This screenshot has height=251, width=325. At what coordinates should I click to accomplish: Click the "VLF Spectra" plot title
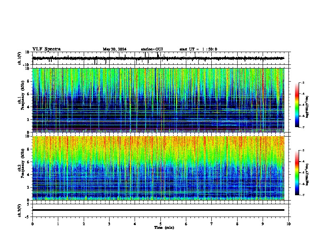[46, 49]
